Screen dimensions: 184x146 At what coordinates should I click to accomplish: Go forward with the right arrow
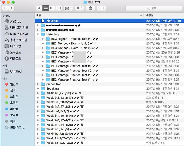coord(11,8)
